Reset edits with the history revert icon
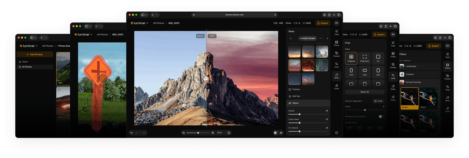 (144, 133)
